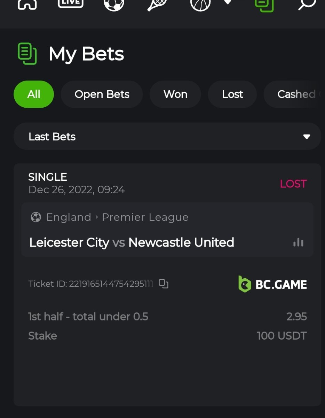Image resolution: width=325 pixels, height=418 pixels.
Task: Filter bets by Lost
Action: (x=232, y=94)
